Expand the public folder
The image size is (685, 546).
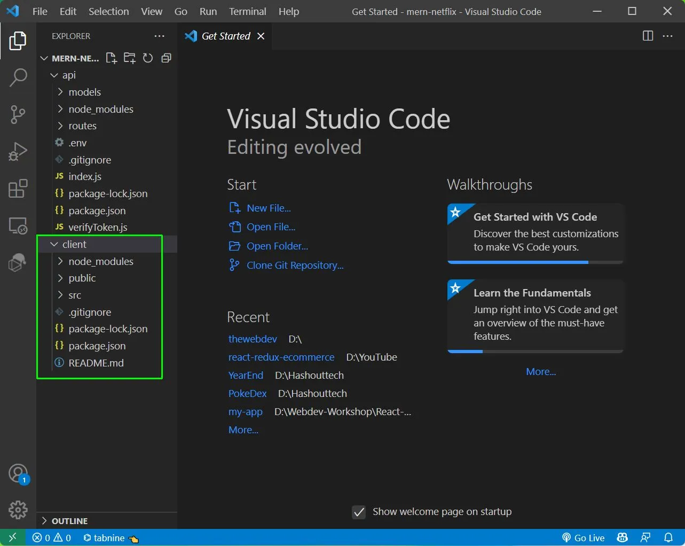(107, 278)
